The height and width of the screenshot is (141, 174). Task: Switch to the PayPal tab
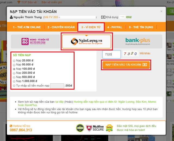point(115,27)
